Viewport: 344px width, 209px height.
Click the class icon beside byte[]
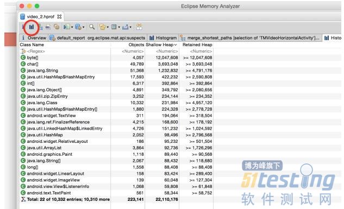(23, 58)
